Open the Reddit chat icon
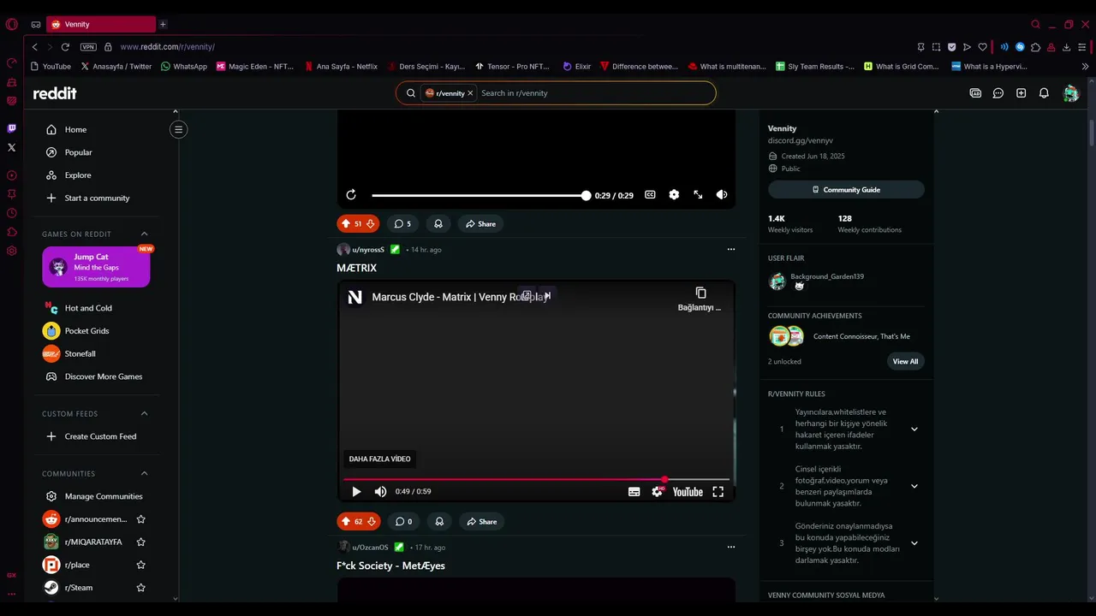The image size is (1096, 616). (x=998, y=93)
